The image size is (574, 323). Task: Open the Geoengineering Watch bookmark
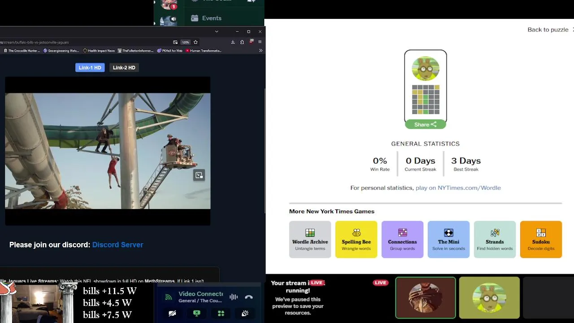pyautogui.click(x=61, y=51)
